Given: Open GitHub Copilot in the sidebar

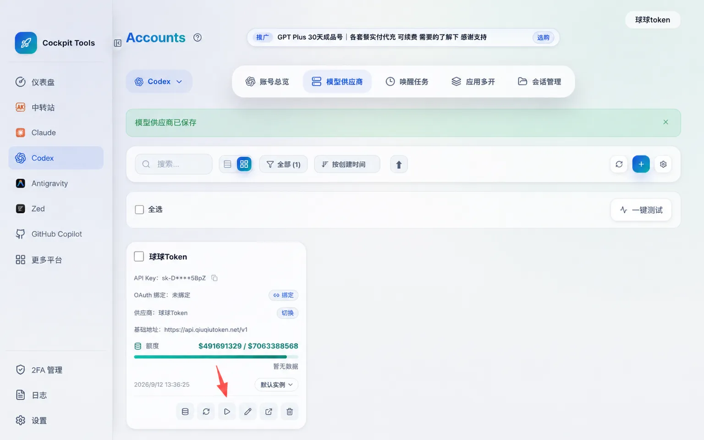Looking at the screenshot, I should [56, 234].
